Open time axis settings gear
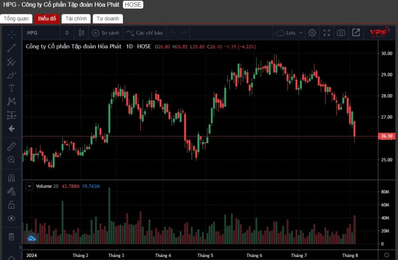The width and height of the screenshot is (398, 260). click(387, 255)
